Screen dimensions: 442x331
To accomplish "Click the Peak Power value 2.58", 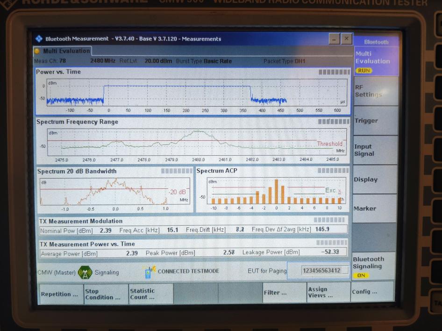I will point(228,252).
